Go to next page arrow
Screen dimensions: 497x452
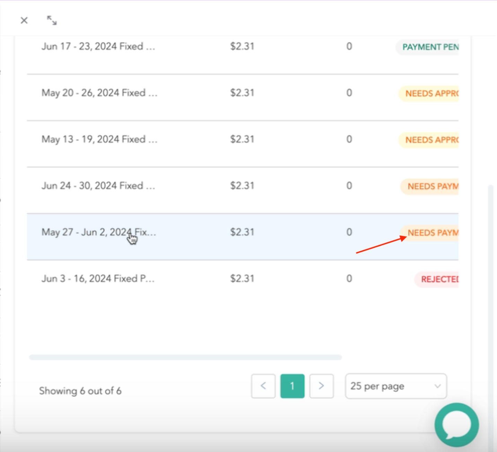(321, 386)
